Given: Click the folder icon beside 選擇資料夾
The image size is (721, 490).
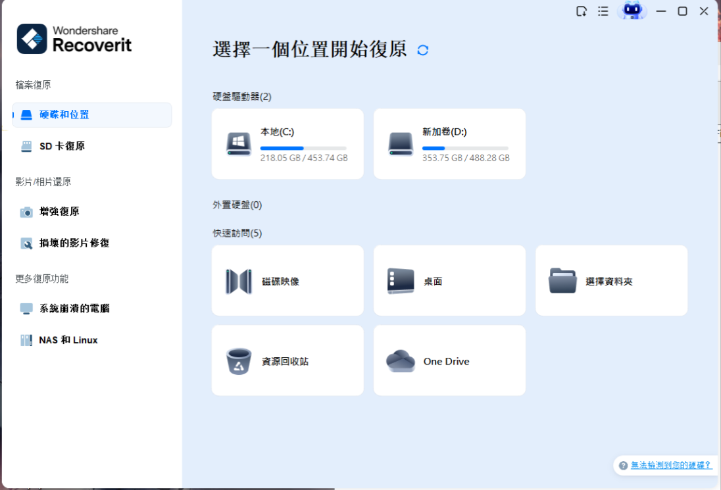Looking at the screenshot, I should 562,281.
